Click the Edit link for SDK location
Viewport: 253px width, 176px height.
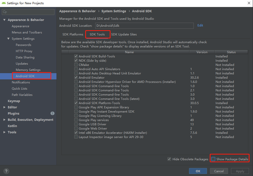(200, 25)
